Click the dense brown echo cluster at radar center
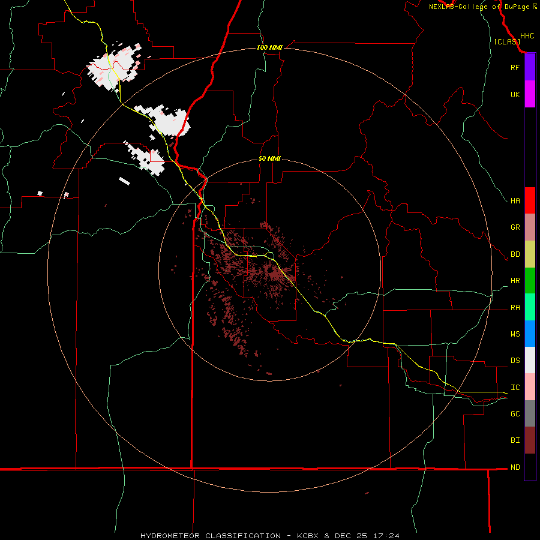 (274, 274)
